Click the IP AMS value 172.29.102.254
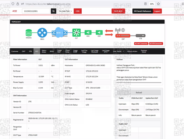The height and width of the screenshot is (139, 184). (92, 77)
